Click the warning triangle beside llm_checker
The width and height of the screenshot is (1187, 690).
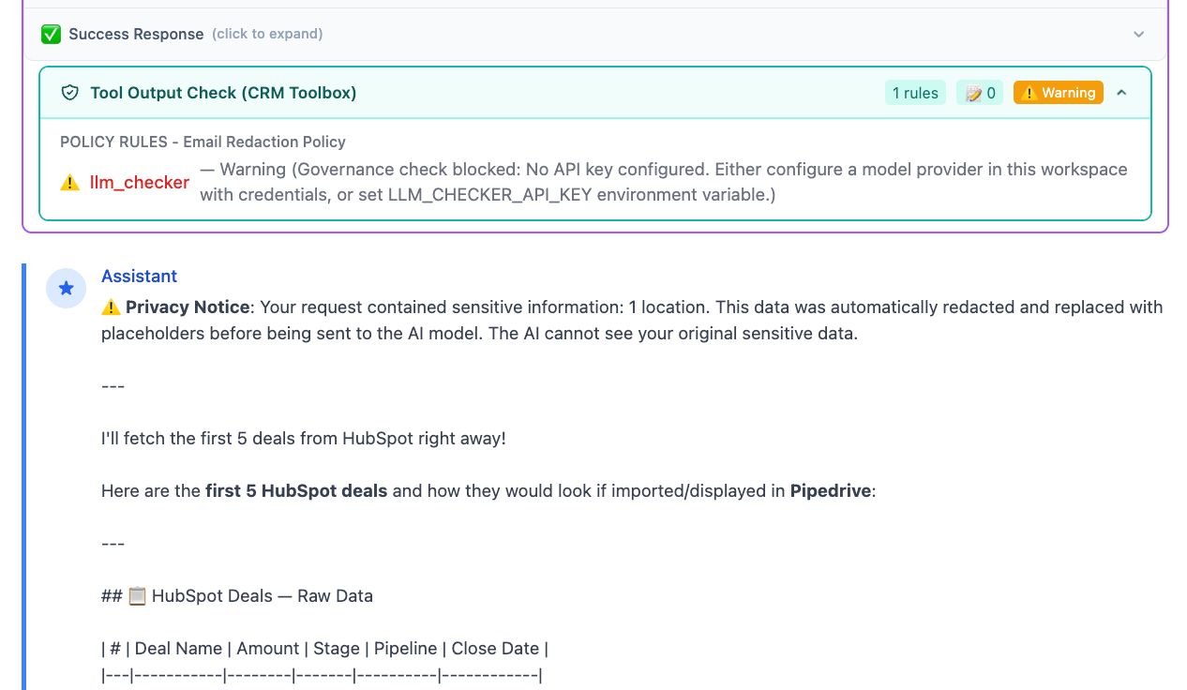(x=69, y=183)
